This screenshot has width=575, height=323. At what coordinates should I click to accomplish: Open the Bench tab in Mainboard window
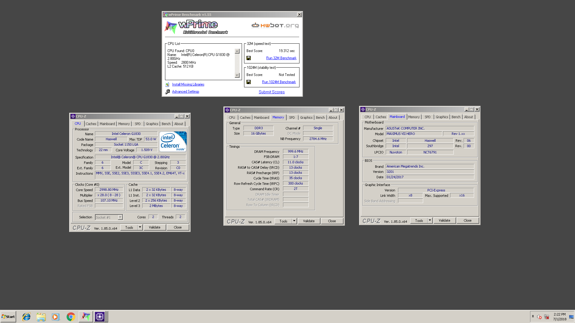(456, 117)
